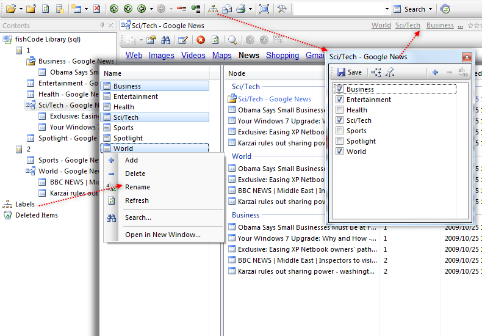482x336 pixels.
Task: Click the Maps link on Google page
Action: 221,55
